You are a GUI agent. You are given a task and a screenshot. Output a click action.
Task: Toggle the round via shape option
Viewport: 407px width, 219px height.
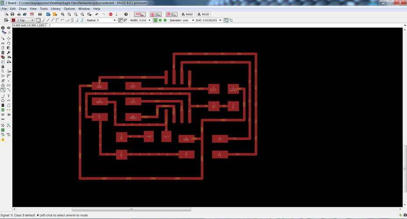coord(160,20)
